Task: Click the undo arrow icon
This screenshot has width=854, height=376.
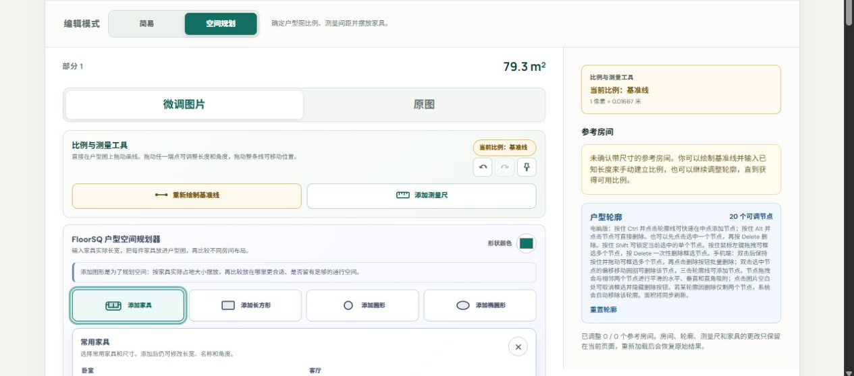Action: click(x=483, y=167)
